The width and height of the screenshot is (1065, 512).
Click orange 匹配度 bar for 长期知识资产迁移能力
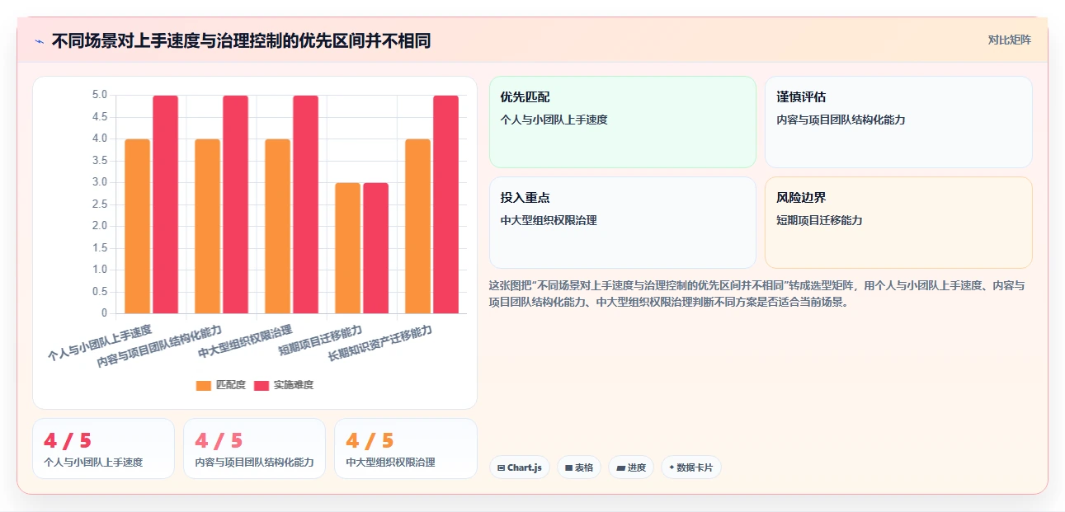(x=418, y=226)
